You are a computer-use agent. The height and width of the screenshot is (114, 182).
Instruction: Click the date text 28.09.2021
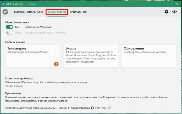pyautogui.click(x=50, y=108)
